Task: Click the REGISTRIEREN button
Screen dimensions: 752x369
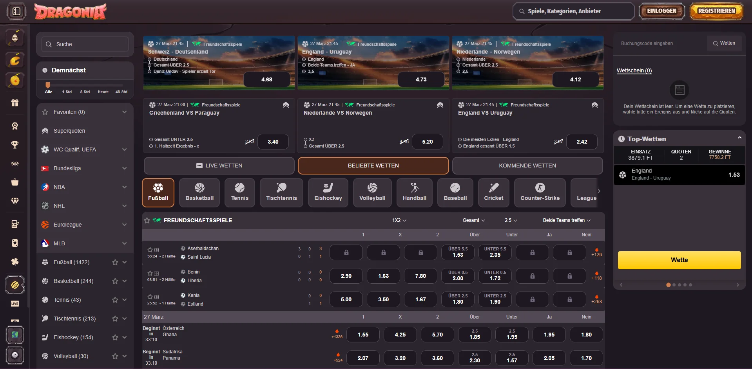Action: tap(716, 11)
